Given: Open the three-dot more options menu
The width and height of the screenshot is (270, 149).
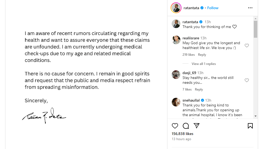Looking at the screenshot, I should [250, 8].
